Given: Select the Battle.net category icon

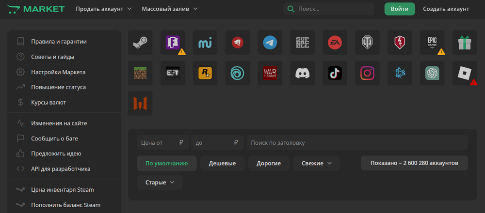Looking at the screenshot, I should click(400, 73).
